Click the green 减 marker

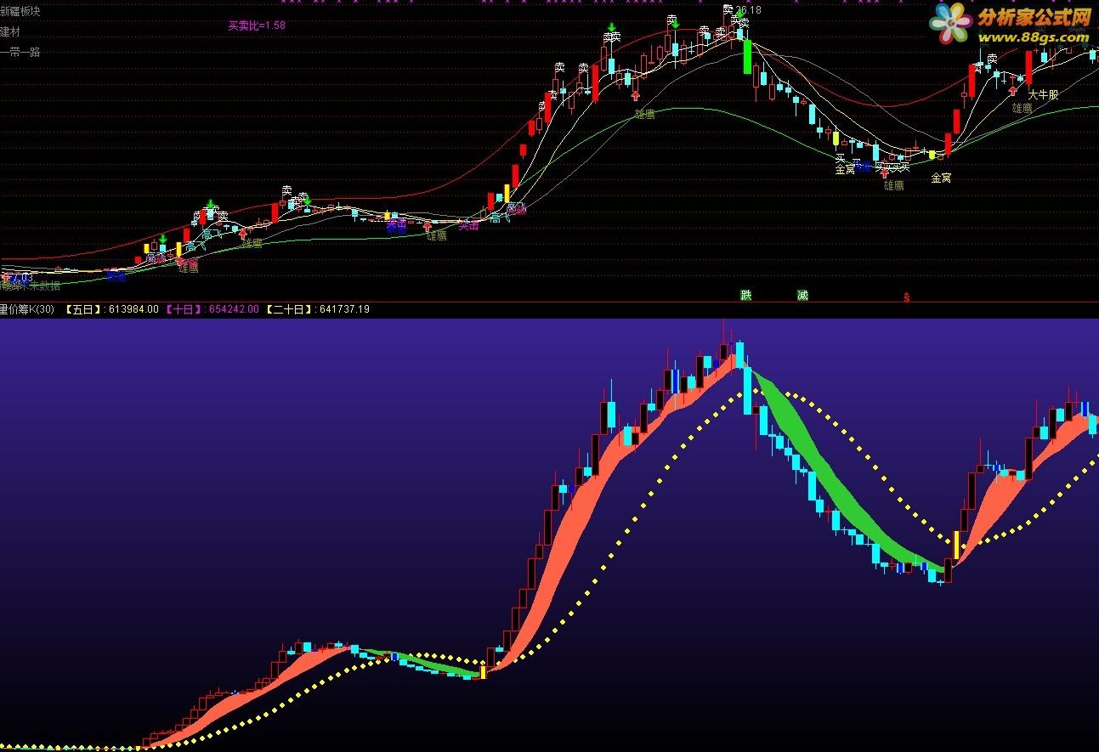[x=802, y=295]
